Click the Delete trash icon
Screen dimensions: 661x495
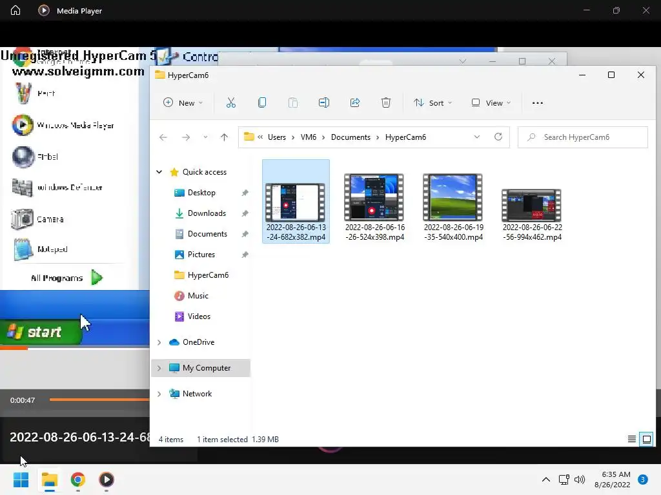point(386,102)
